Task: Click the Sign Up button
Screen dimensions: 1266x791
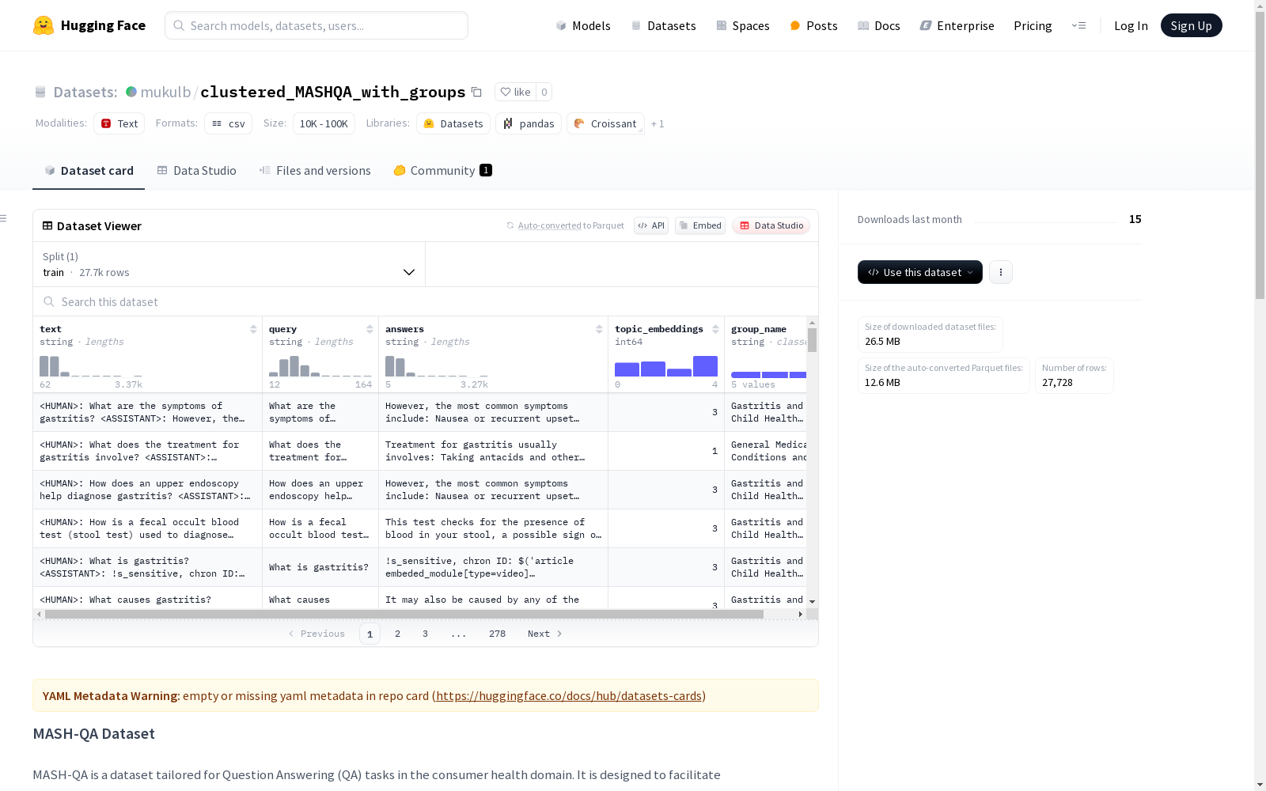Action: tap(1191, 25)
